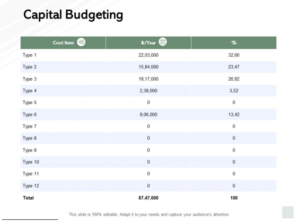The height and width of the screenshot is (223, 297).
Task: Select the Capital Budgeting title
Action: [x=73, y=15]
